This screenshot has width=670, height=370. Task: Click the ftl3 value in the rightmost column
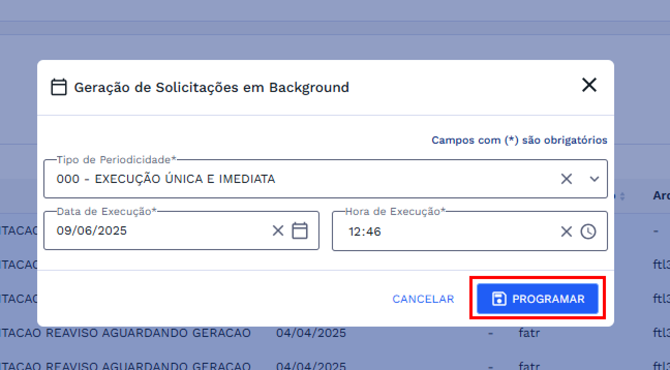(663, 265)
